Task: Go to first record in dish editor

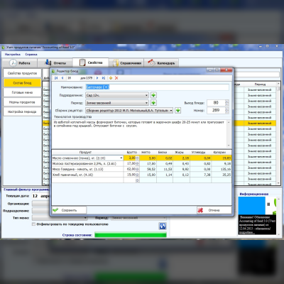Action: [56, 78]
